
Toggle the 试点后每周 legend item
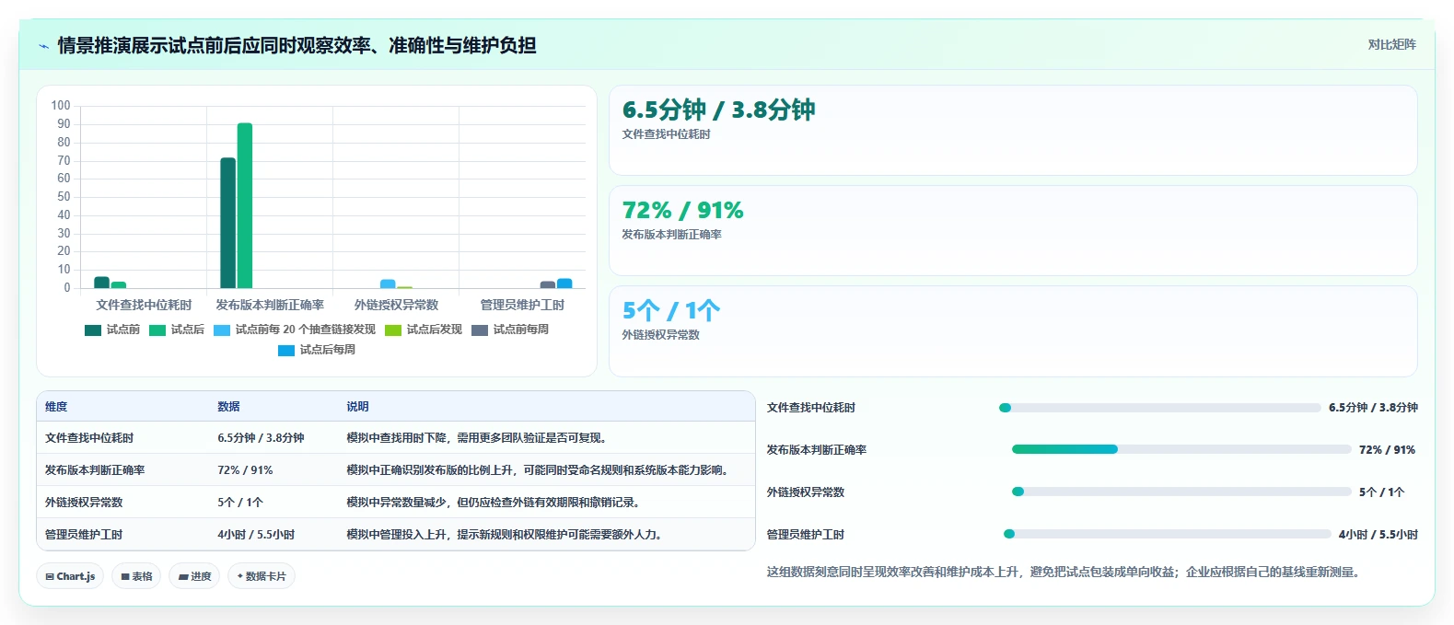[x=317, y=350]
